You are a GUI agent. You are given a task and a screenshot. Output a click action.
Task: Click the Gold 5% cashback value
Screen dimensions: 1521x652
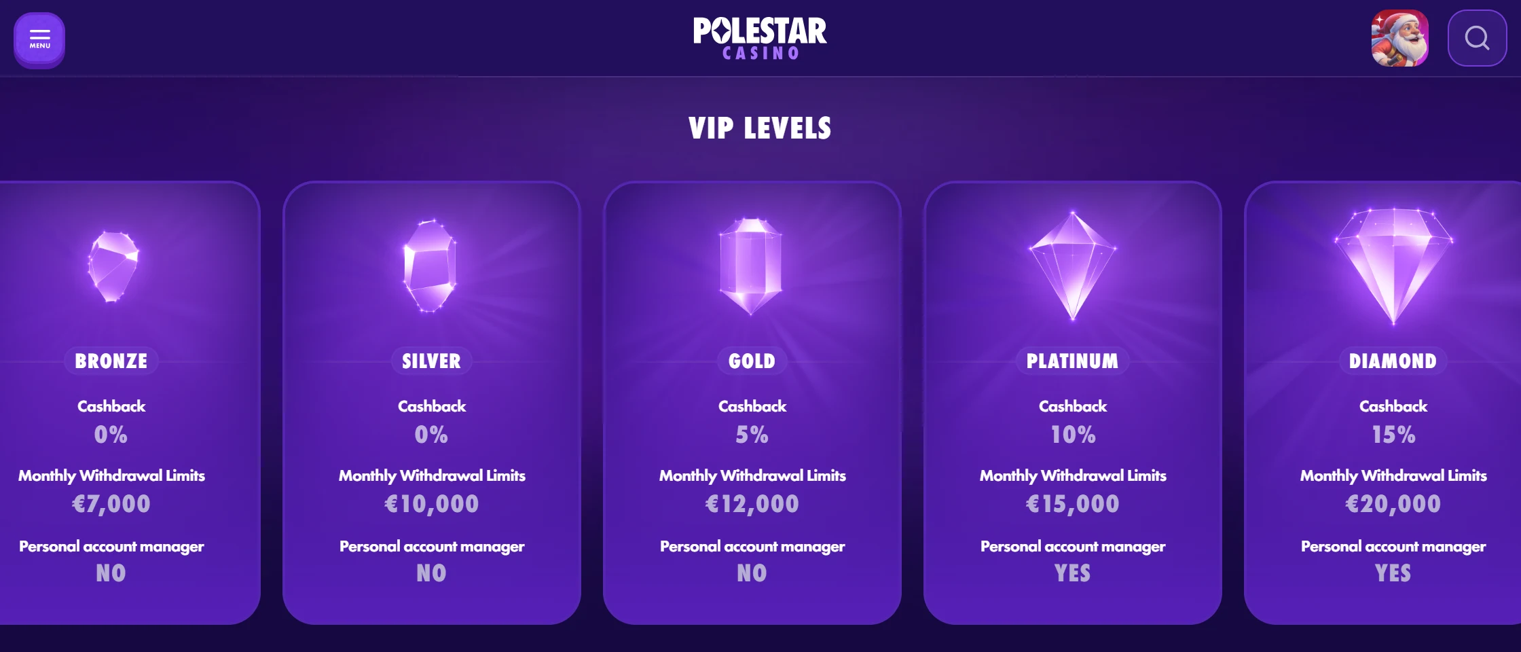[x=752, y=435]
